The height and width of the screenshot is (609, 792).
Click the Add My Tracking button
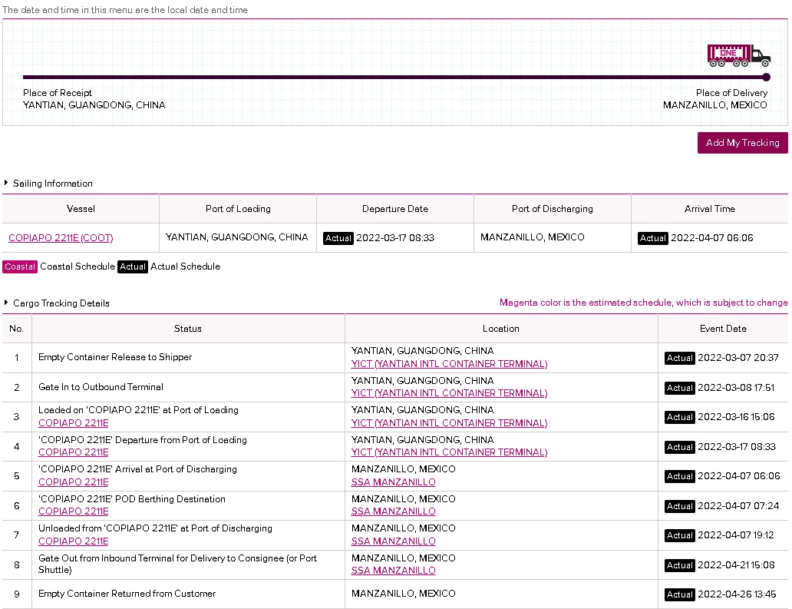pyautogui.click(x=742, y=143)
